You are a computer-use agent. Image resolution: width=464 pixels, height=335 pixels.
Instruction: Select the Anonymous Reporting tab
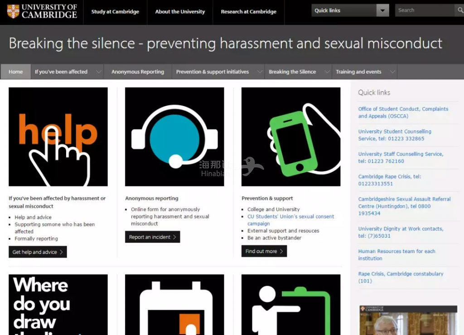coord(138,72)
